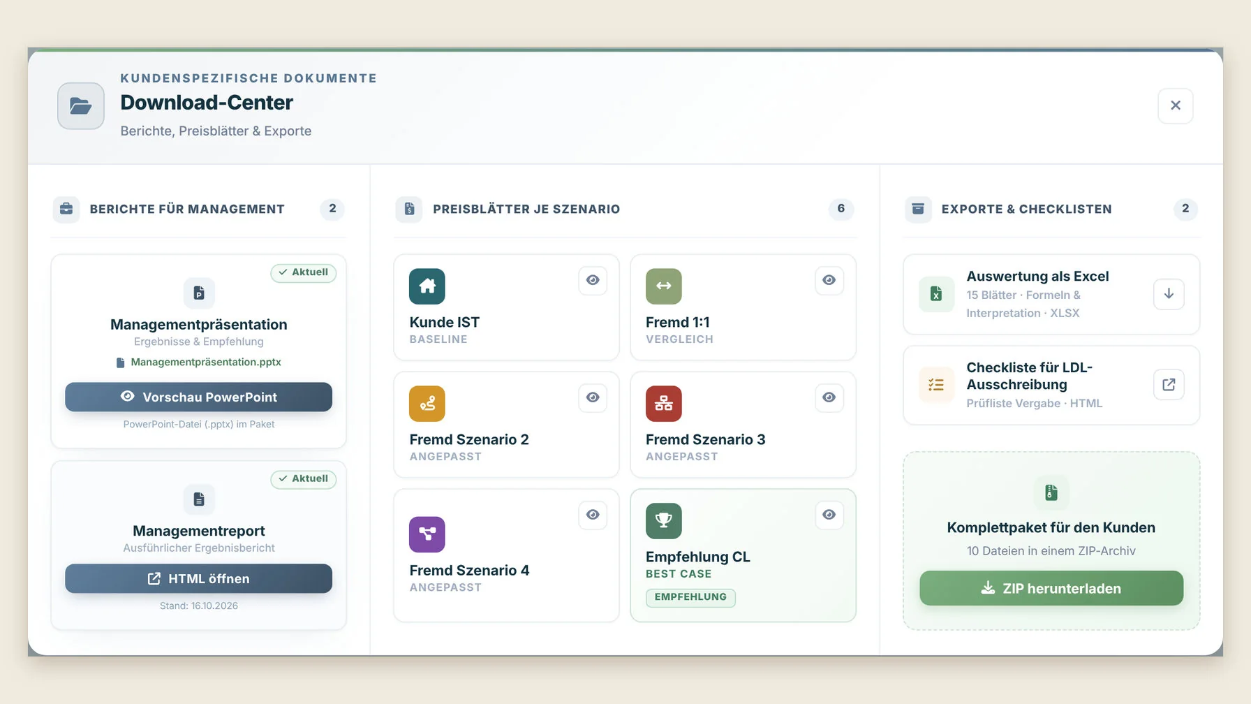The image size is (1251, 704).
Task: Click the Komplettpaket für den Kunden heading
Action: (1051, 527)
